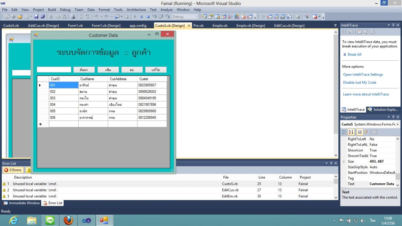Click the Open File folder icon in toolbar

(20, 17)
